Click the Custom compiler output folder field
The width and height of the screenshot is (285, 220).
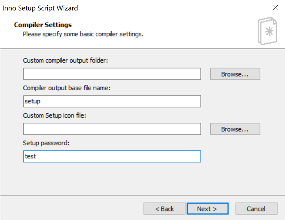[x=112, y=74]
